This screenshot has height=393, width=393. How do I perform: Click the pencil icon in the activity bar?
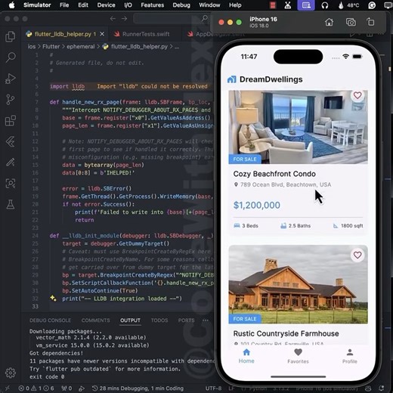[11, 162]
